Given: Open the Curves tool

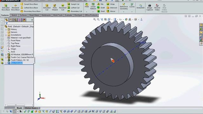Looking at the screenshot, I should [132, 5].
